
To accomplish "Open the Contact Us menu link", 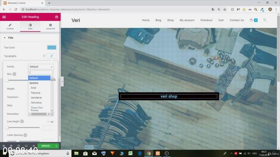I will tap(237, 20).
